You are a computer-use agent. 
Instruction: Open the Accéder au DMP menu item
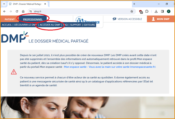tap(50, 25)
